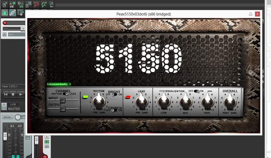Screen dimensions: 271x158
Task: Click the master volume fader
Action: click(x=5, y=136)
